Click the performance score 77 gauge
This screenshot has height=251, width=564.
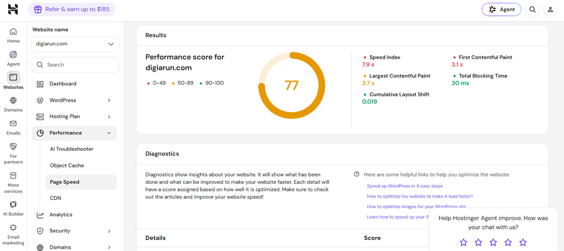pos(292,85)
